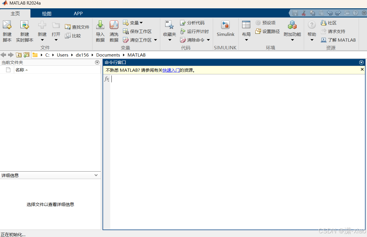
Task: Click the Help question mark in the quick access toolbar
Action: 356,13
